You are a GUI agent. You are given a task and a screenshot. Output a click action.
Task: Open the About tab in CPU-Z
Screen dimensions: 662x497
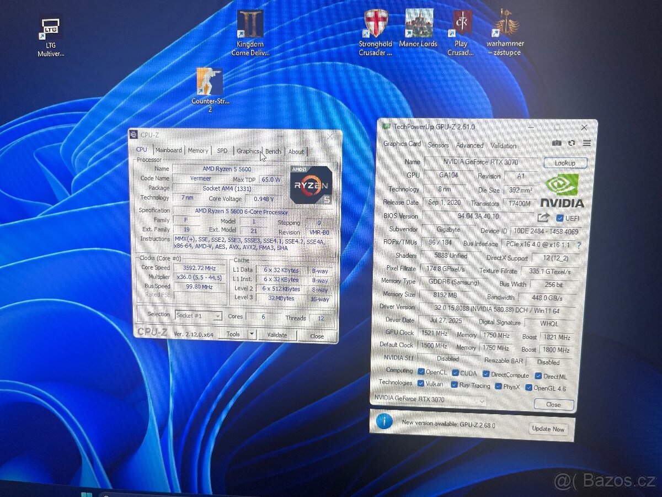296,152
